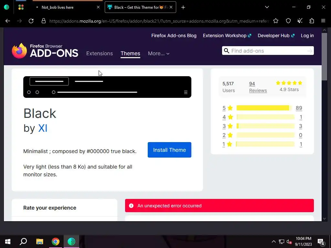Close the Not_bob lives here tab
The image size is (331, 248).
coord(98,7)
